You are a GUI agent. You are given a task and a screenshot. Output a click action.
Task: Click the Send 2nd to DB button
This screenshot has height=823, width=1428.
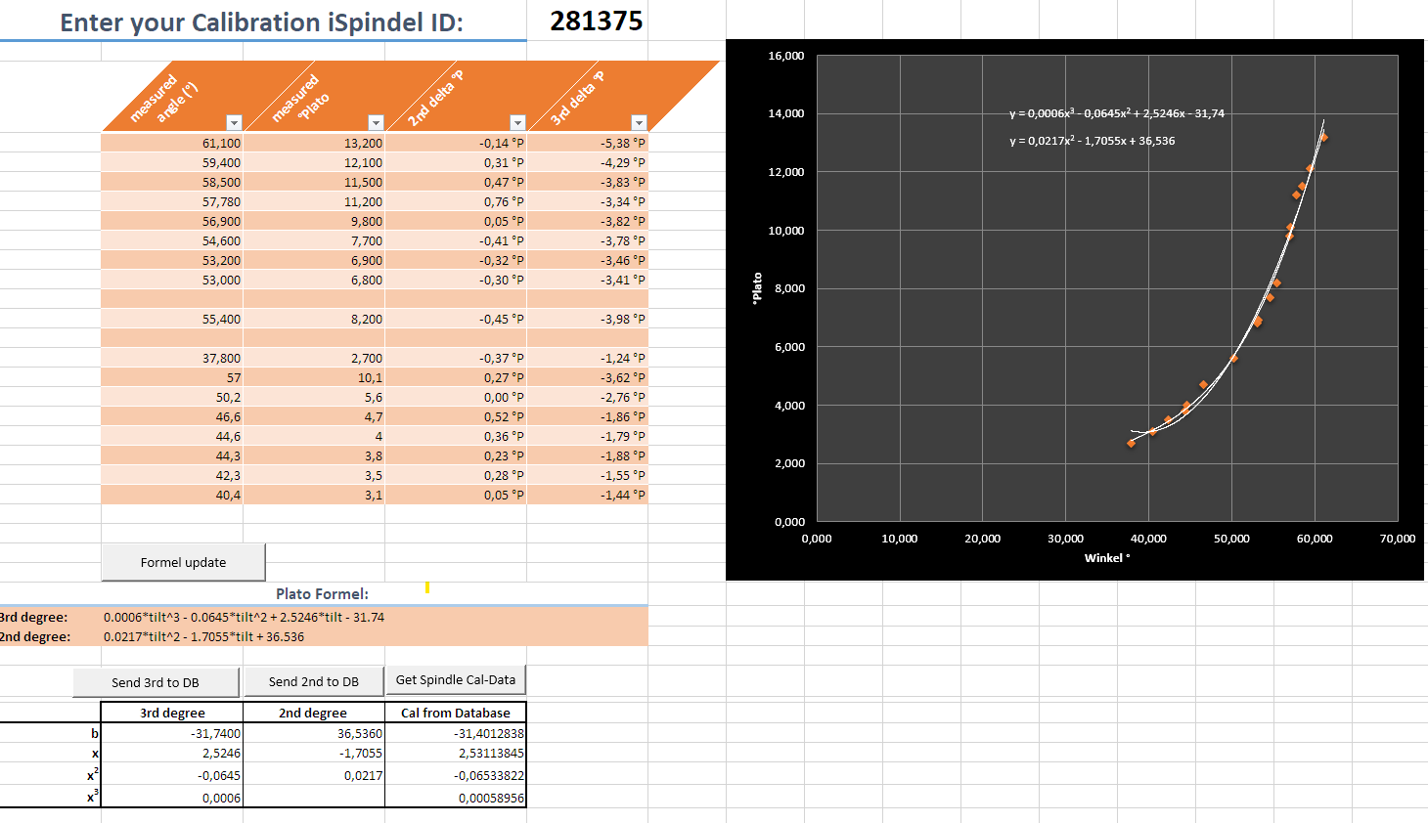pos(313,682)
